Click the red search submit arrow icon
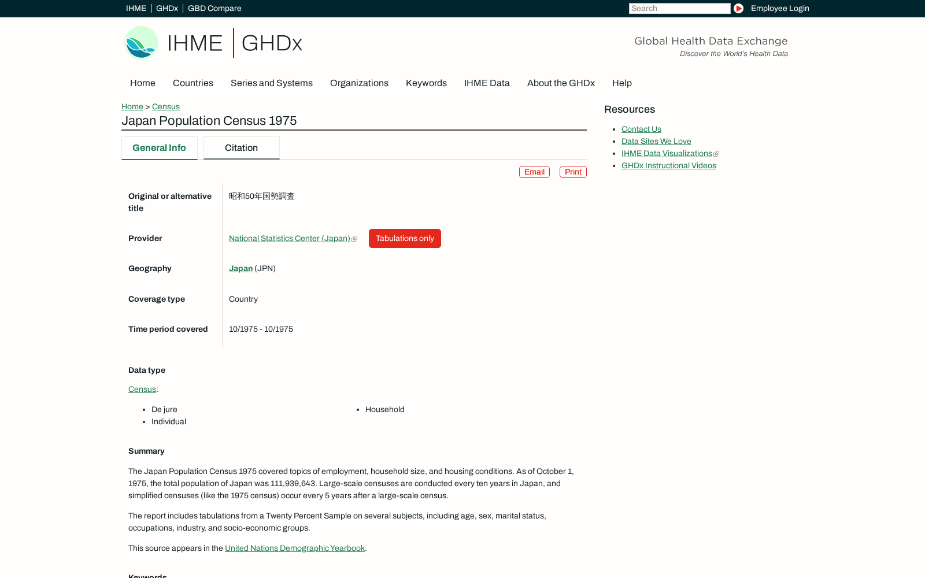This screenshot has width=925, height=578. pyautogui.click(x=738, y=8)
